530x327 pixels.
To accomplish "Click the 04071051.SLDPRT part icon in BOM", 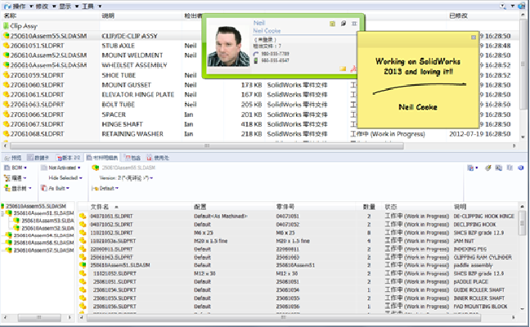I will 83,215.
